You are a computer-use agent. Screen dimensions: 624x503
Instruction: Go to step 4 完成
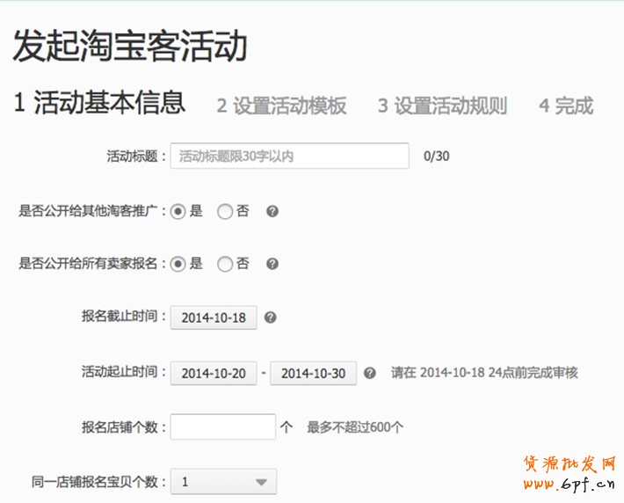click(x=566, y=106)
